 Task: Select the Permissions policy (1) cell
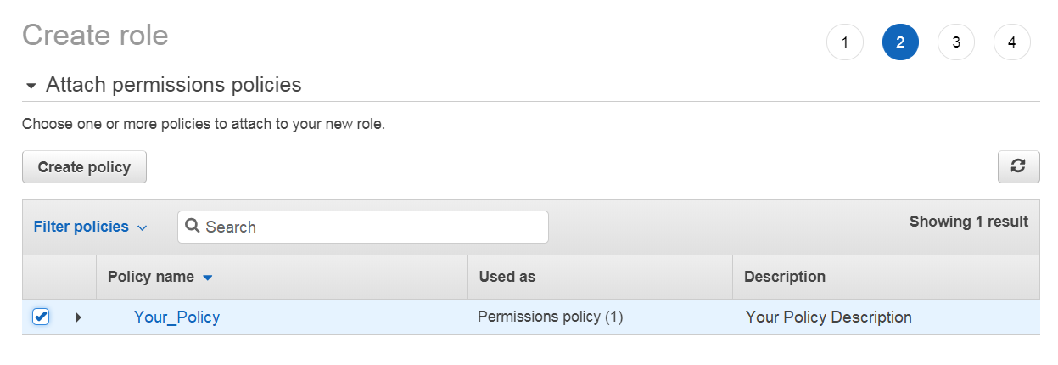coord(551,317)
